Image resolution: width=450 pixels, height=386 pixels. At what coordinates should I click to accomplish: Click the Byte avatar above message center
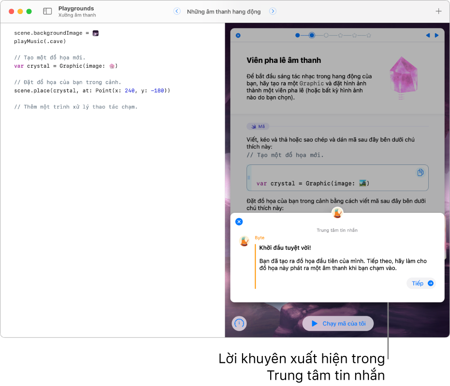click(x=337, y=213)
